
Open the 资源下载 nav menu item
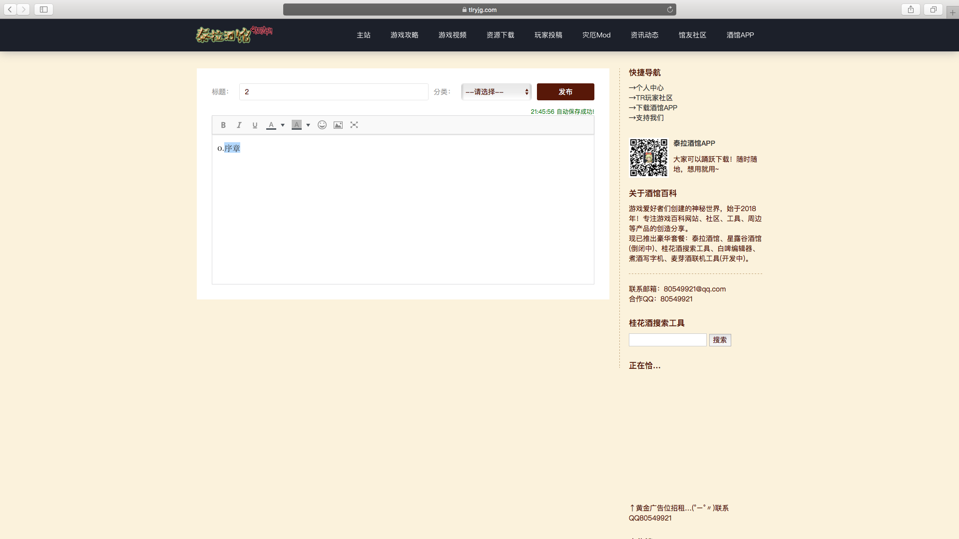point(500,35)
